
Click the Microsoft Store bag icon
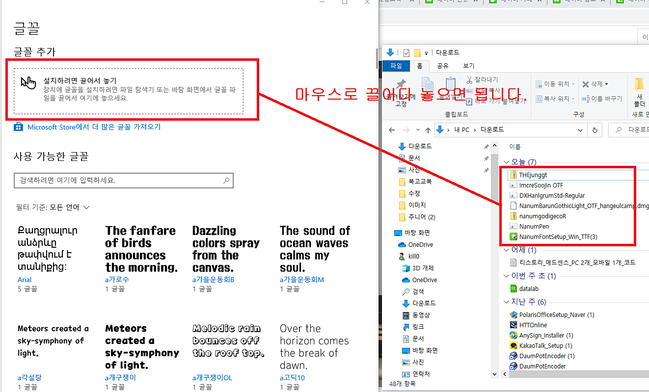coord(19,127)
